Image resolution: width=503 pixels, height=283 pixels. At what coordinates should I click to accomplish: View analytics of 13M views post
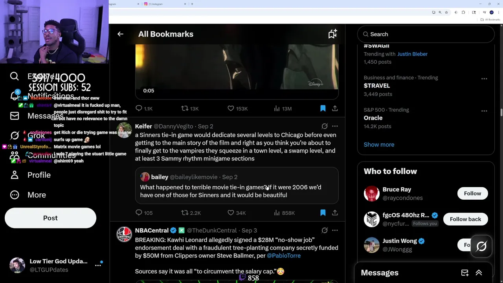pos(283,108)
